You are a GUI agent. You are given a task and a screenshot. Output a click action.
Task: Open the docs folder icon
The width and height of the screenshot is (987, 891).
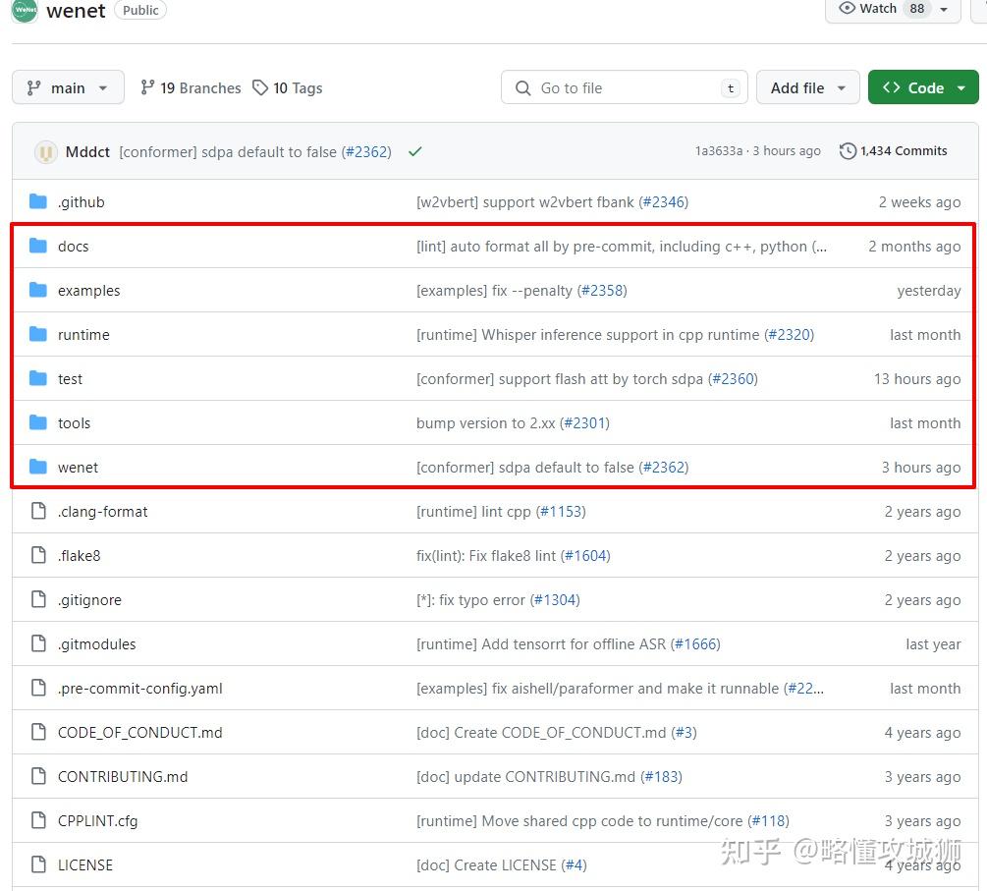(x=38, y=246)
